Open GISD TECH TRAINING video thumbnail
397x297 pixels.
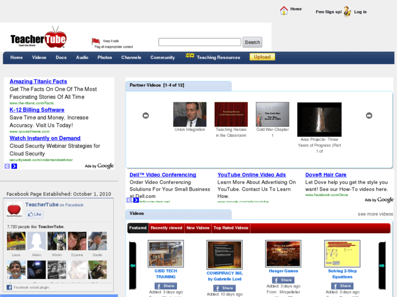click(x=166, y=254)
